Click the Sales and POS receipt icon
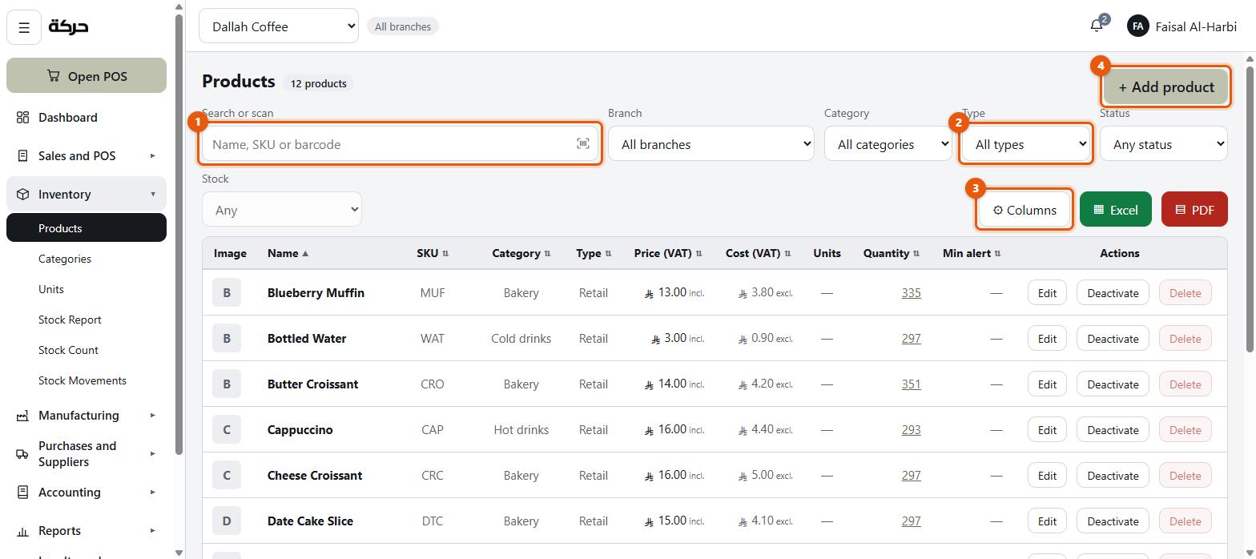Screen dimensions: 1256x559 tap(22, 156)
